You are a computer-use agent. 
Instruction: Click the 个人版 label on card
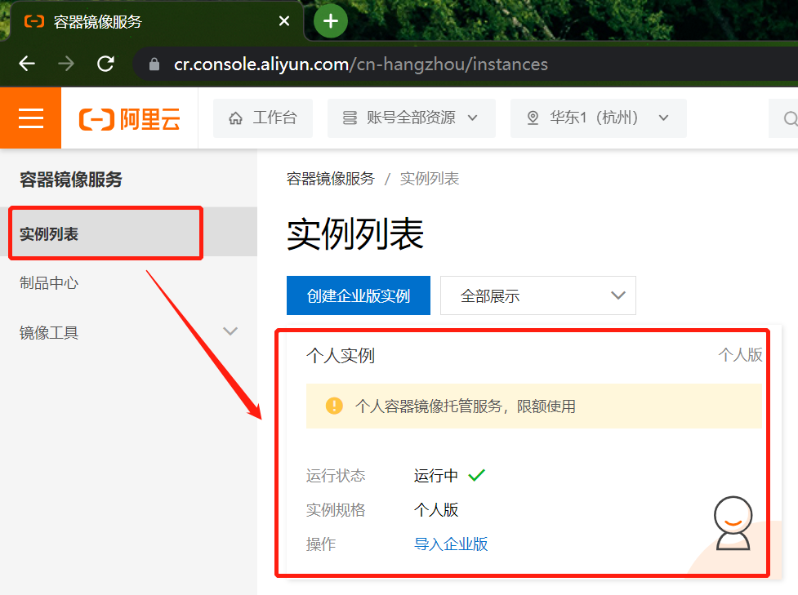pos(740,355)
